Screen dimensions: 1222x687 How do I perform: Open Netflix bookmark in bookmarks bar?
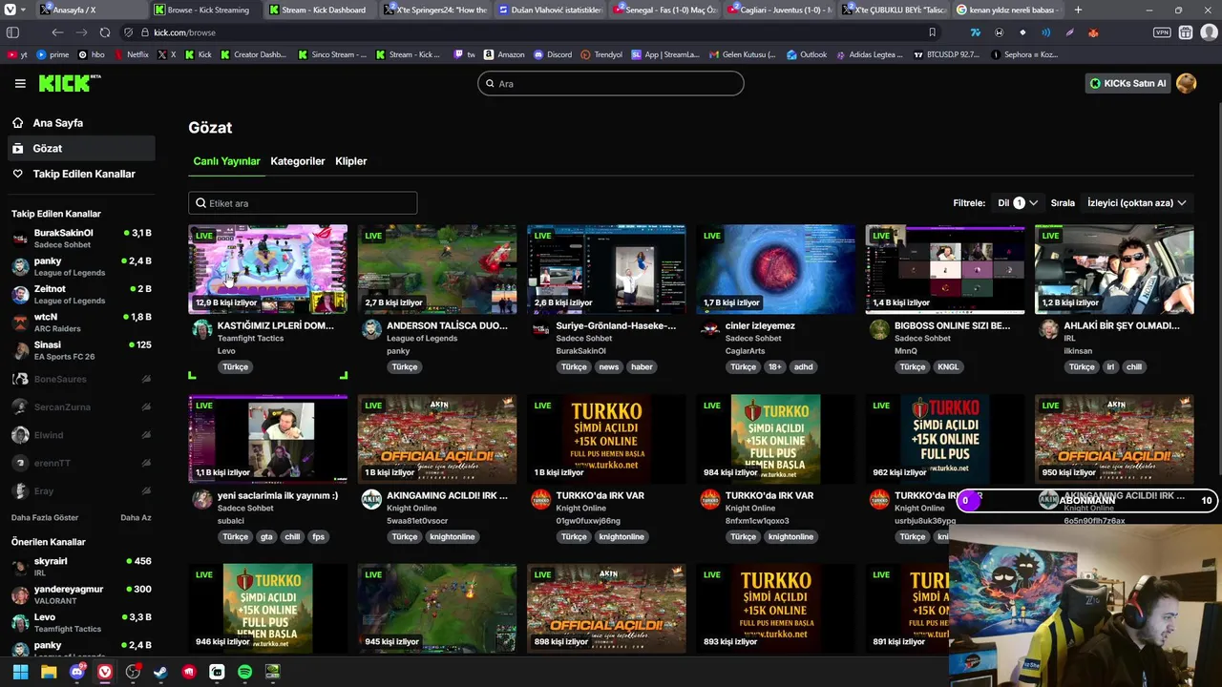point(131,55)
